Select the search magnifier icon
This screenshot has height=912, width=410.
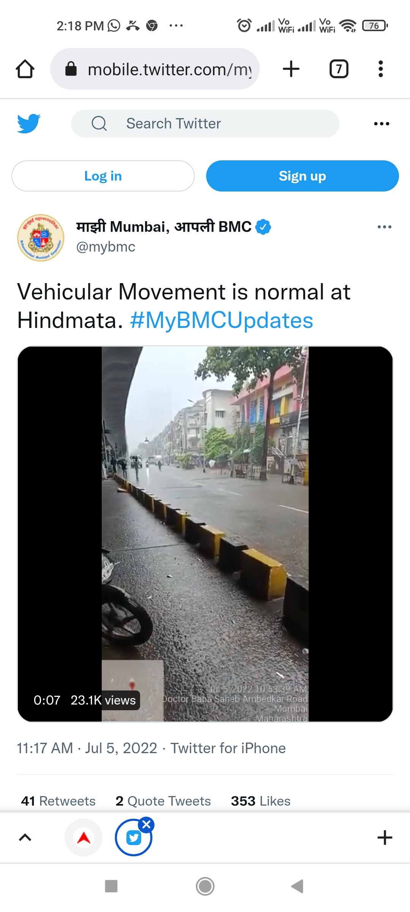click(x=98, y=123)
